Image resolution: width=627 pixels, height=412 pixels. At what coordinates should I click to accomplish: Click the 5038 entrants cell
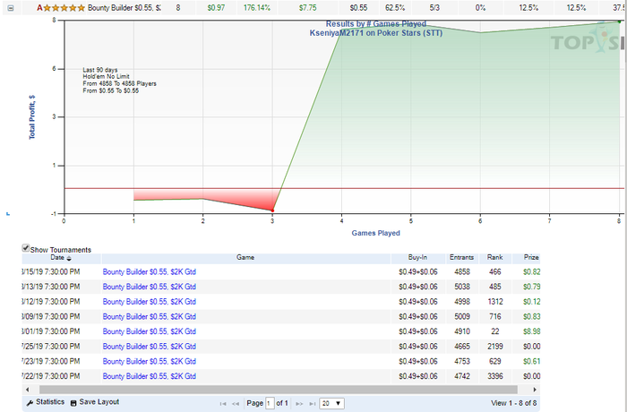click(462, 287)
